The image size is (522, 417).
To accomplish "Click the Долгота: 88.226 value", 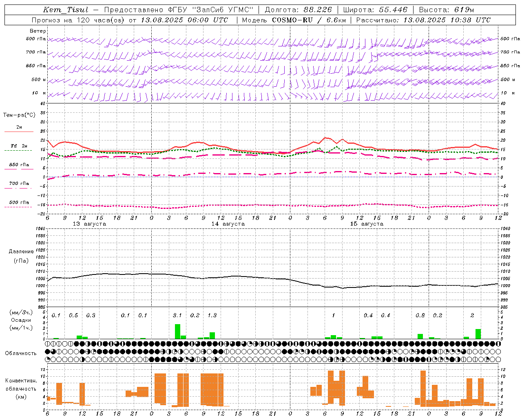I will 299,10.
